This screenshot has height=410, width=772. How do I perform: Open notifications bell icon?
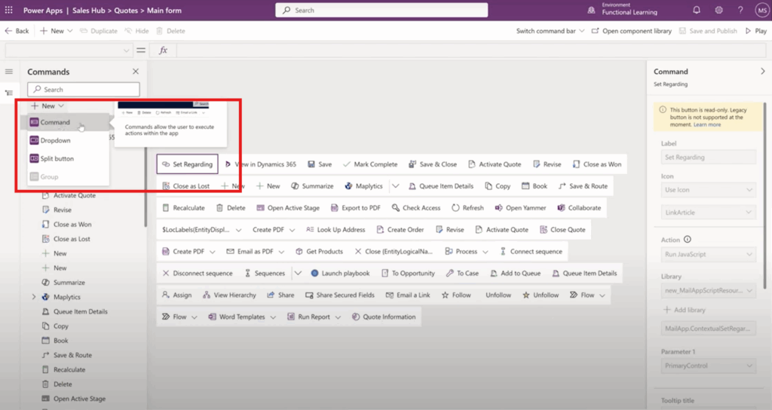pos(696,10)
